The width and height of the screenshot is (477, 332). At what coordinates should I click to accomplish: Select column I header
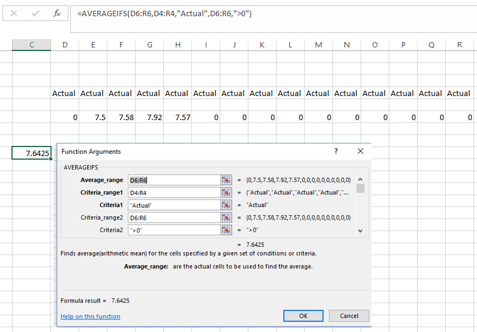pyautogui.click(x=206, y=45)
